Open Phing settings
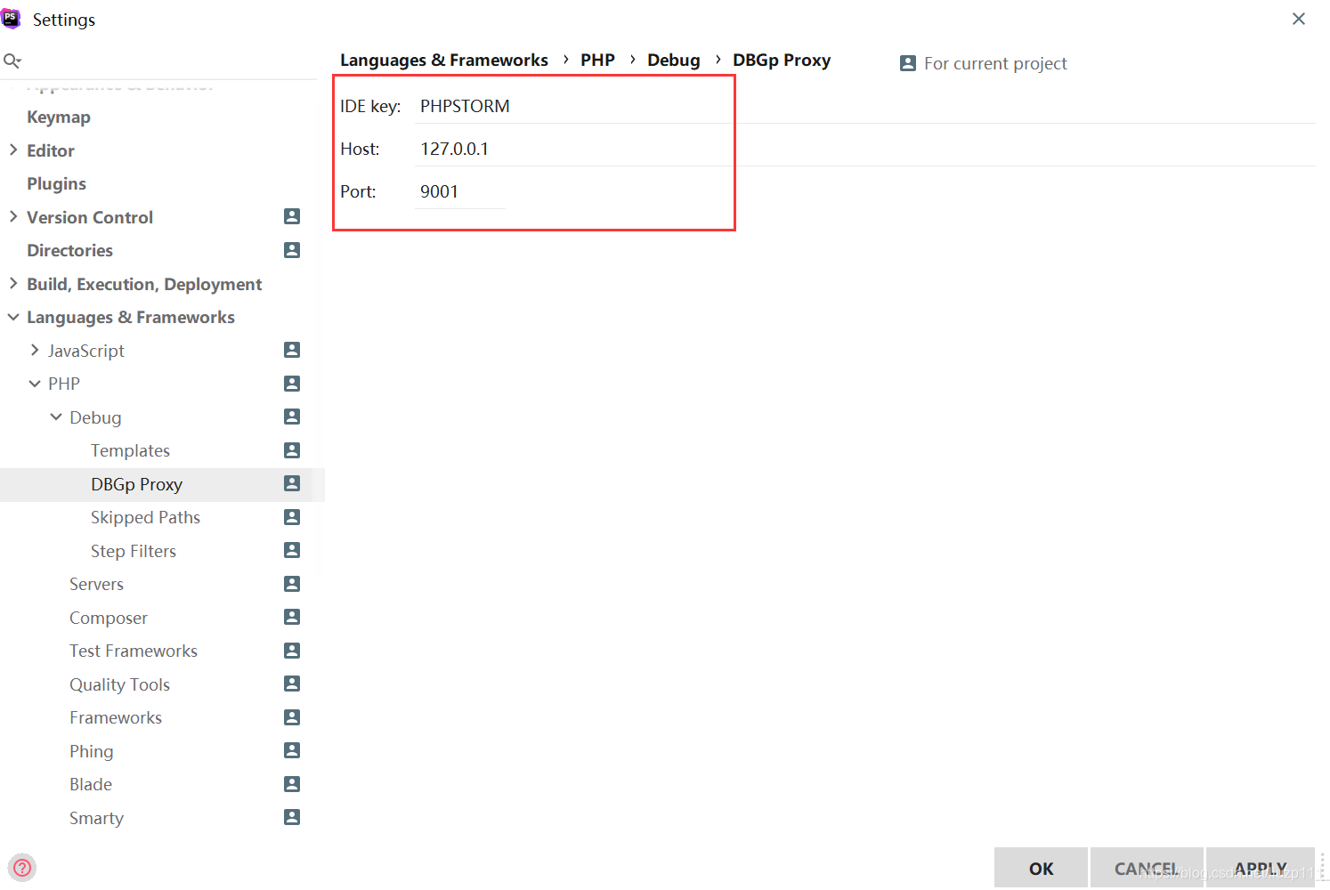Viewport: 1330px width, 890px height. coord(92,751)
